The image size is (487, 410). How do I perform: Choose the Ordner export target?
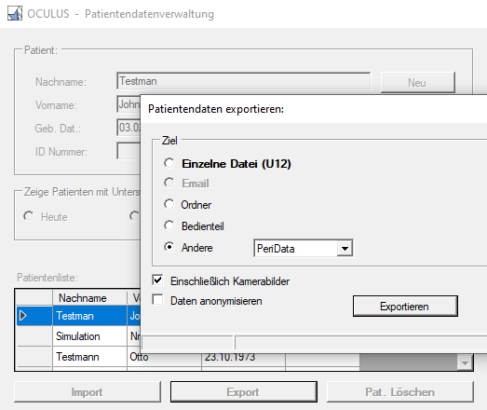[169, 204]
